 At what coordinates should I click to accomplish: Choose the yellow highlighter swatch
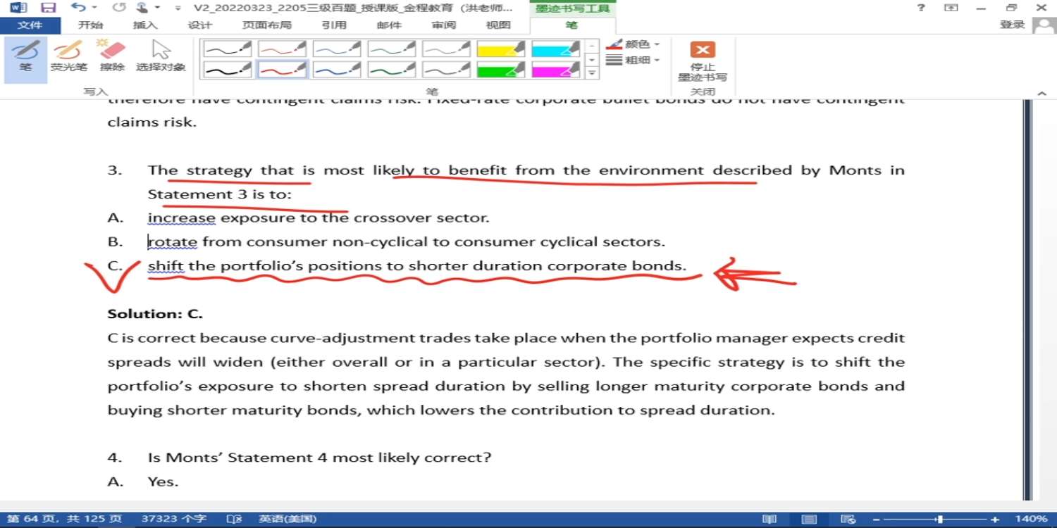click(502, 49)
